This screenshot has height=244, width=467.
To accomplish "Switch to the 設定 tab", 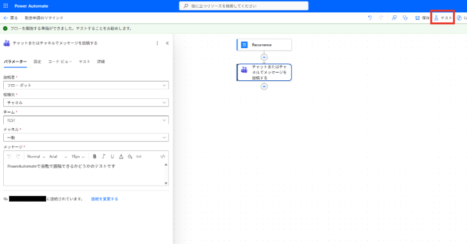I will (37, 62).
